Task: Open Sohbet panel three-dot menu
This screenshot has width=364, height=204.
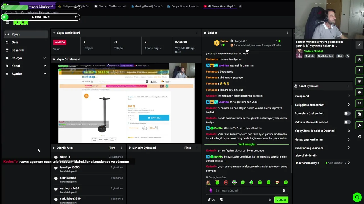Action: 288,33
